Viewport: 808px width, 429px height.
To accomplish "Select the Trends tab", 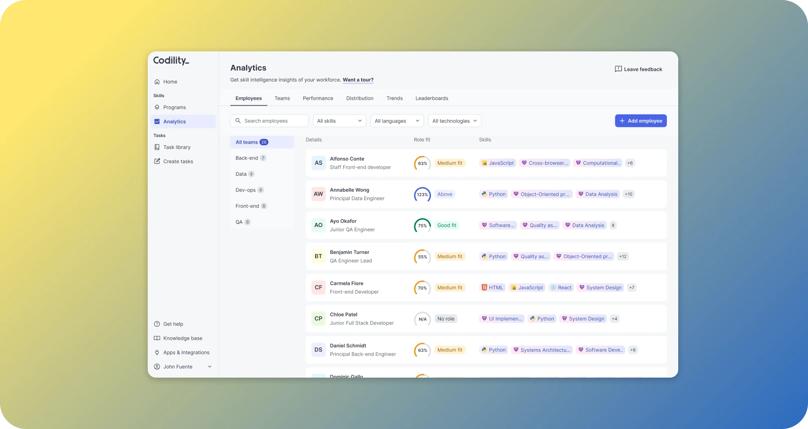I will click(x=395, y=98).
